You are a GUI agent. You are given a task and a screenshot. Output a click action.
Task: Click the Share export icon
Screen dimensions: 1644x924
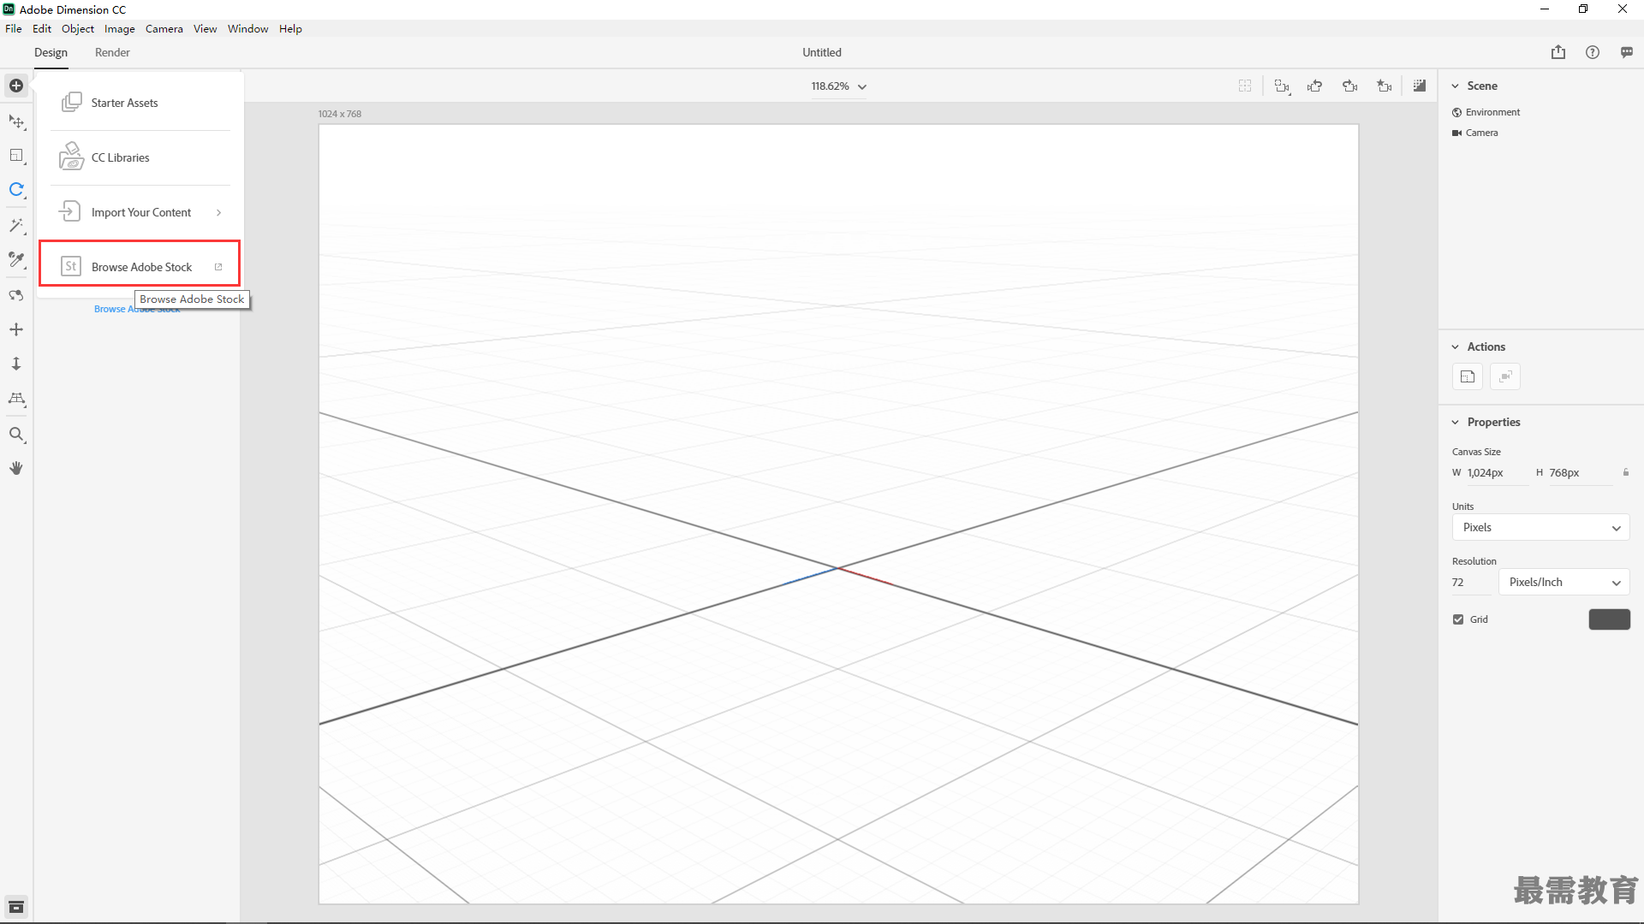click(x=1558, y=52)
